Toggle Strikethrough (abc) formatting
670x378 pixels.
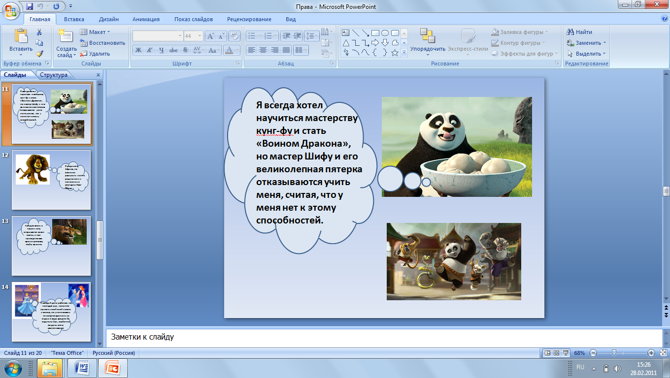coord(173,50)
